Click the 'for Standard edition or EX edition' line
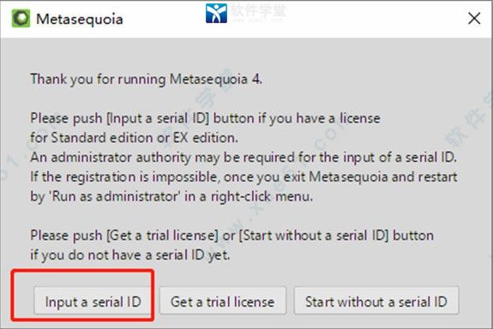 (135, 138)
